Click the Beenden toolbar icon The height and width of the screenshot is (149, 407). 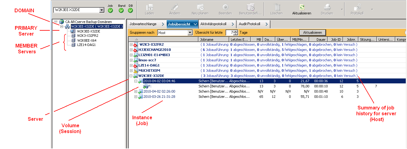coord(225,7)
